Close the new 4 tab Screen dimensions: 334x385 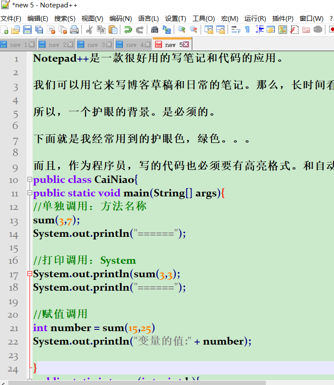coord(148,44)
